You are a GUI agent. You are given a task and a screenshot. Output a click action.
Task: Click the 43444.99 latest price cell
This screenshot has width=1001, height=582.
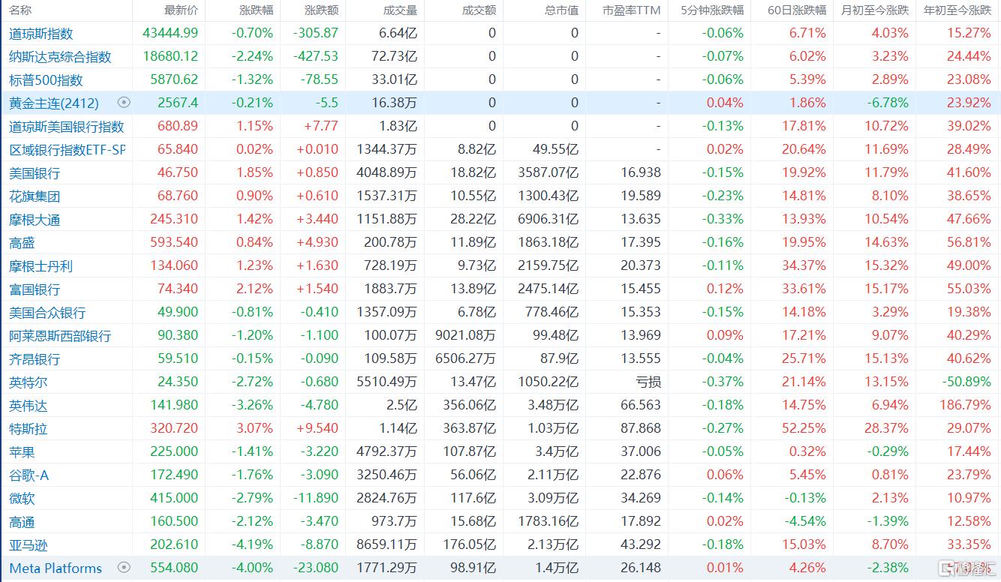tap(170, 33)
